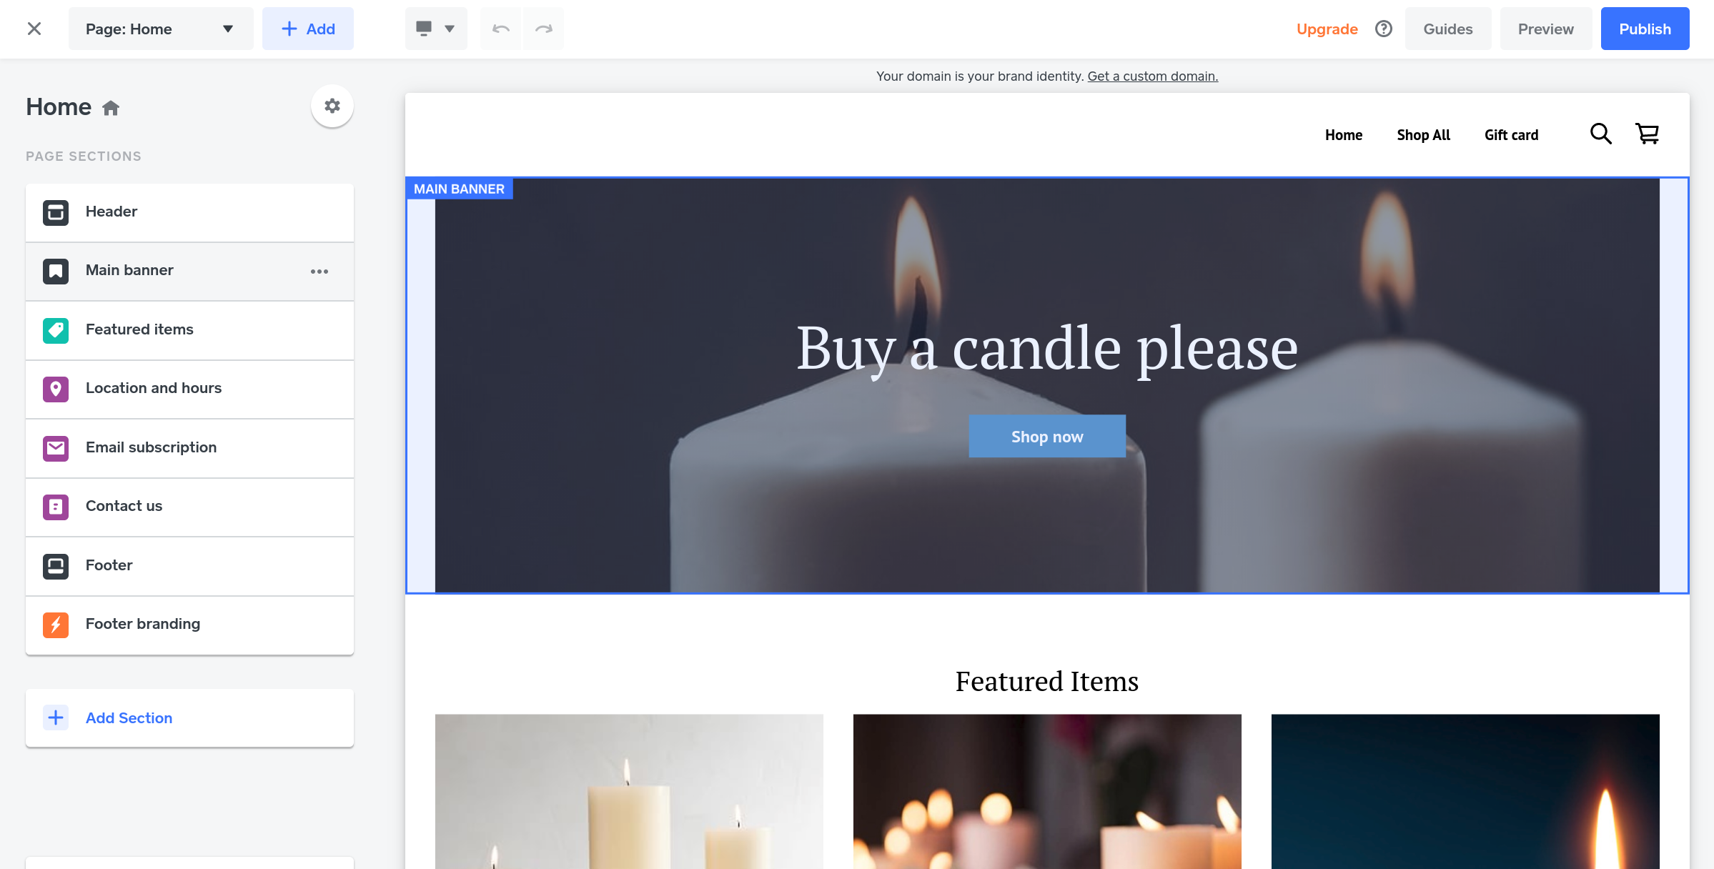Click Add Section button
1714x869 pixels.
pyautogui.click(x=189, y=717)
